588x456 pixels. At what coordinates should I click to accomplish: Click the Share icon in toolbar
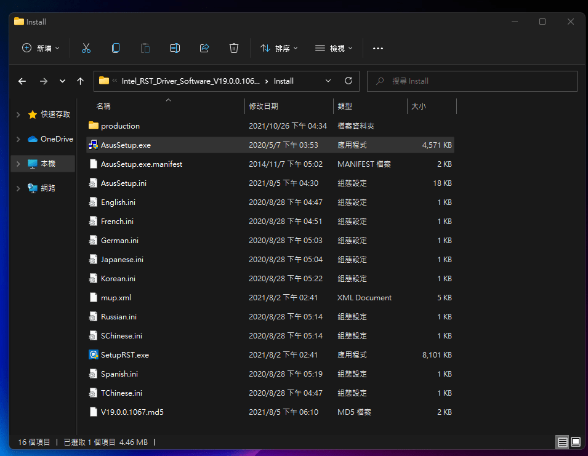(x=204, y=48)
